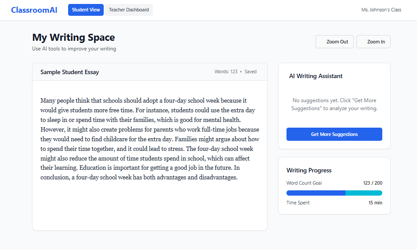Image resolution: width=417 pixels, height=250 pixels.
Task: Click the Saved status indicator
Action: [250, 71]
